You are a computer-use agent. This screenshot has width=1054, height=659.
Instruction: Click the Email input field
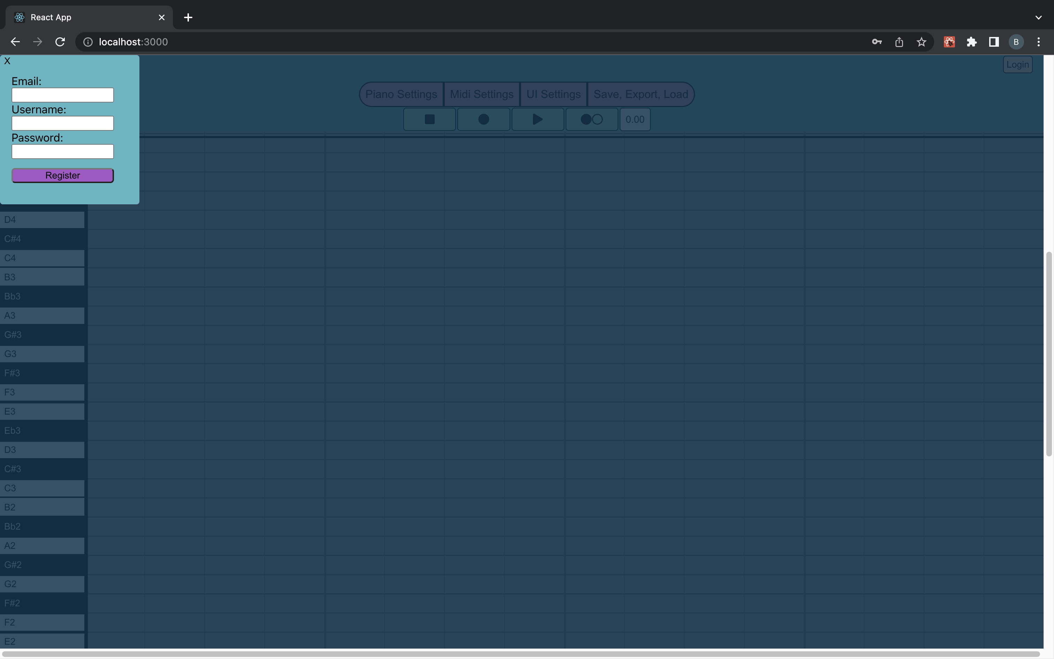[62, 94]
